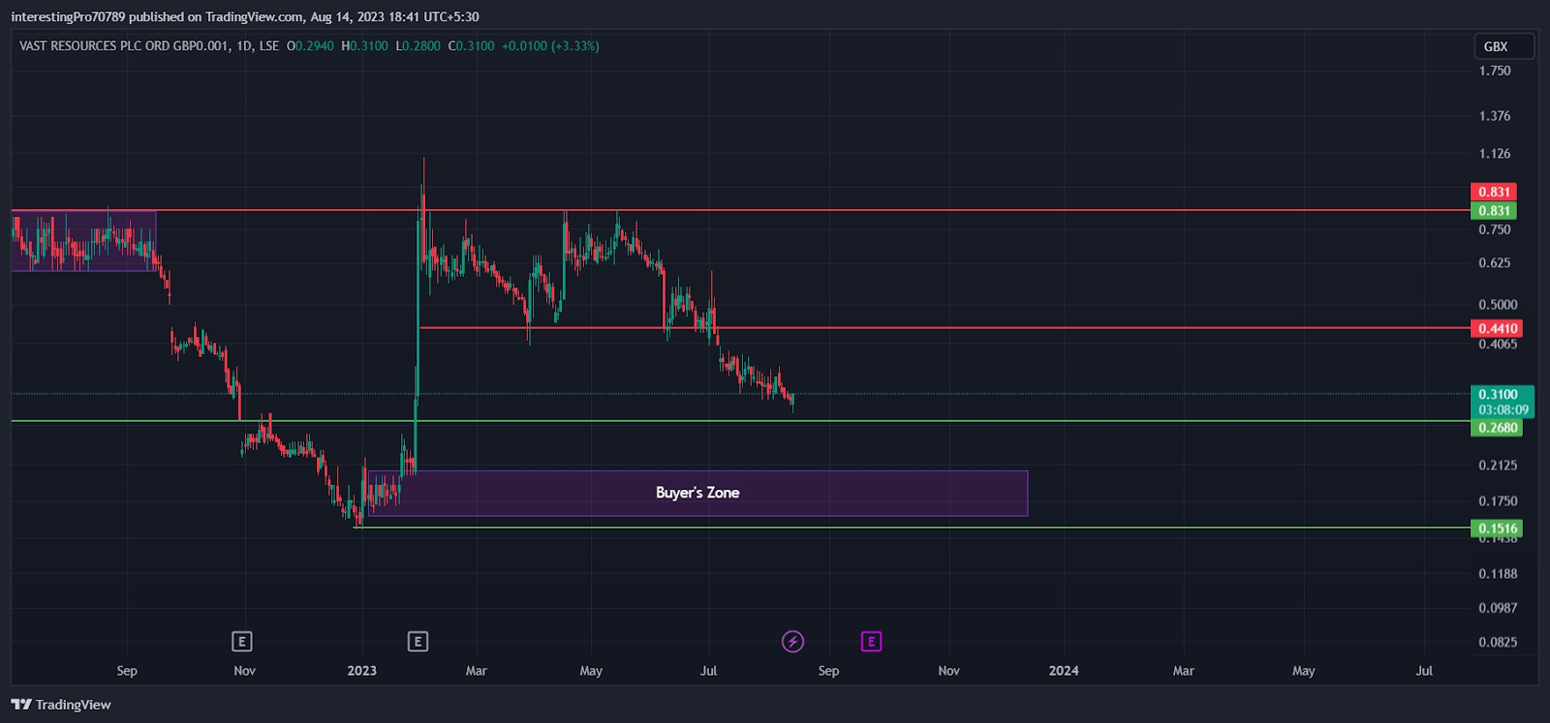
Task: Select the red 0.831 price label
Action: coord(1493,192)
